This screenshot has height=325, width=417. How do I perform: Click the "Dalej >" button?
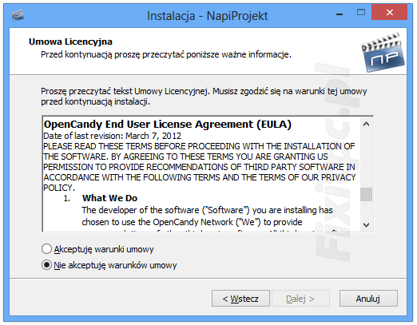point(300,299)
